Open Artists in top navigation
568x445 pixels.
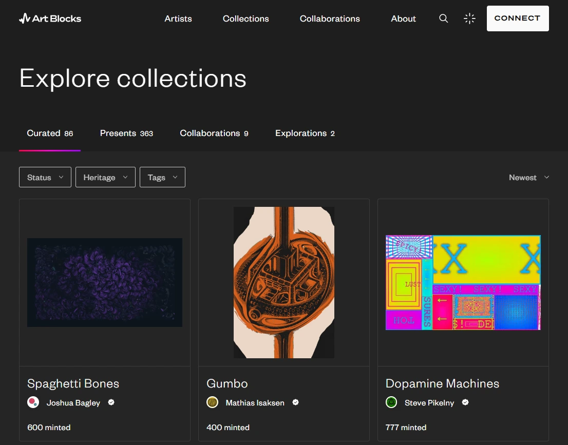pyautogui.click(x=178, y=18)
